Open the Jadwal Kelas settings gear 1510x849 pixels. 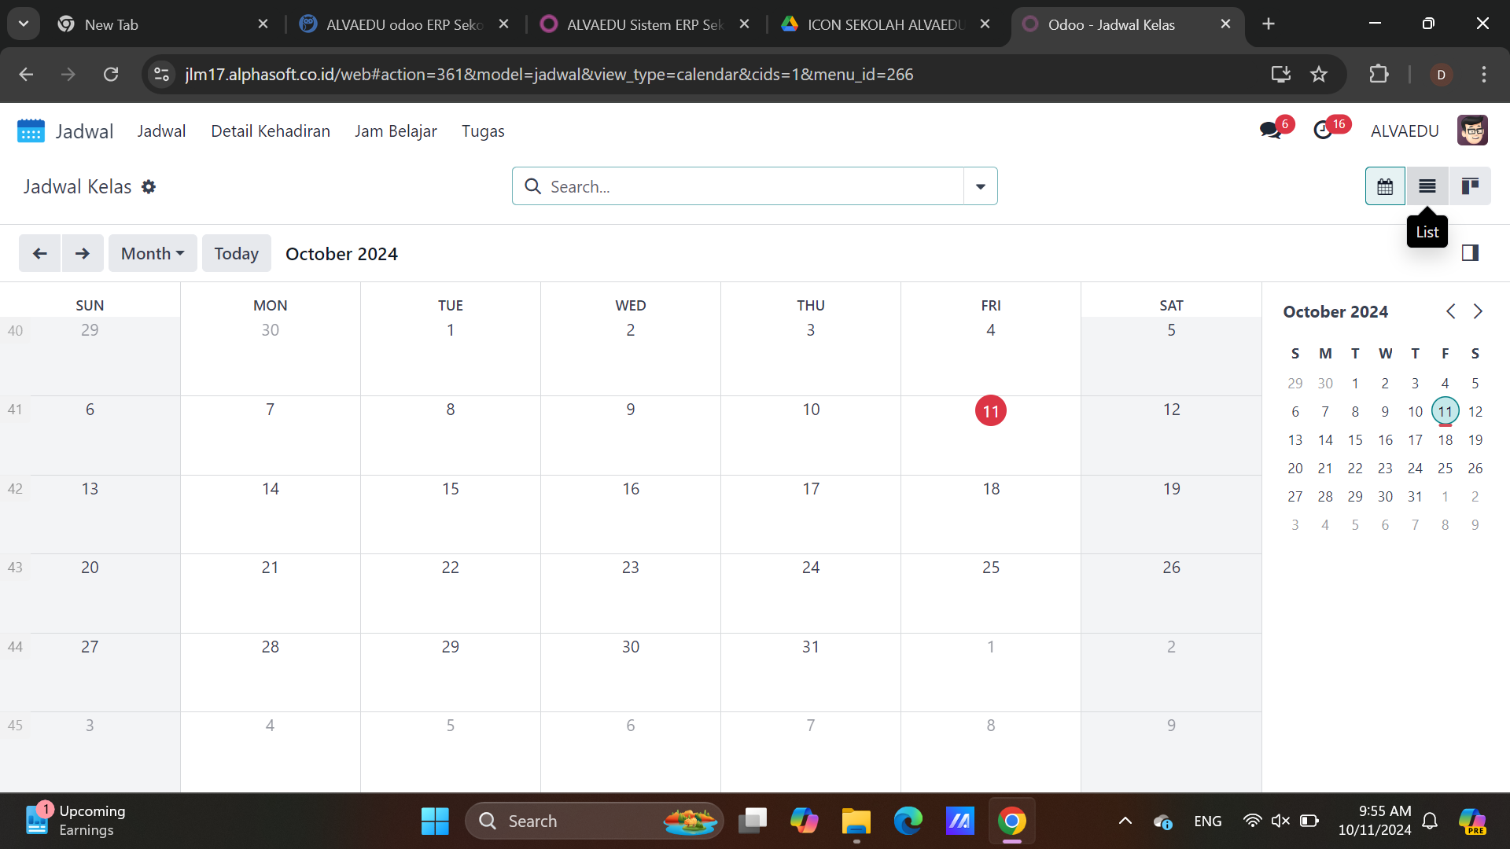pyautogui.click(x=149, y=187)
